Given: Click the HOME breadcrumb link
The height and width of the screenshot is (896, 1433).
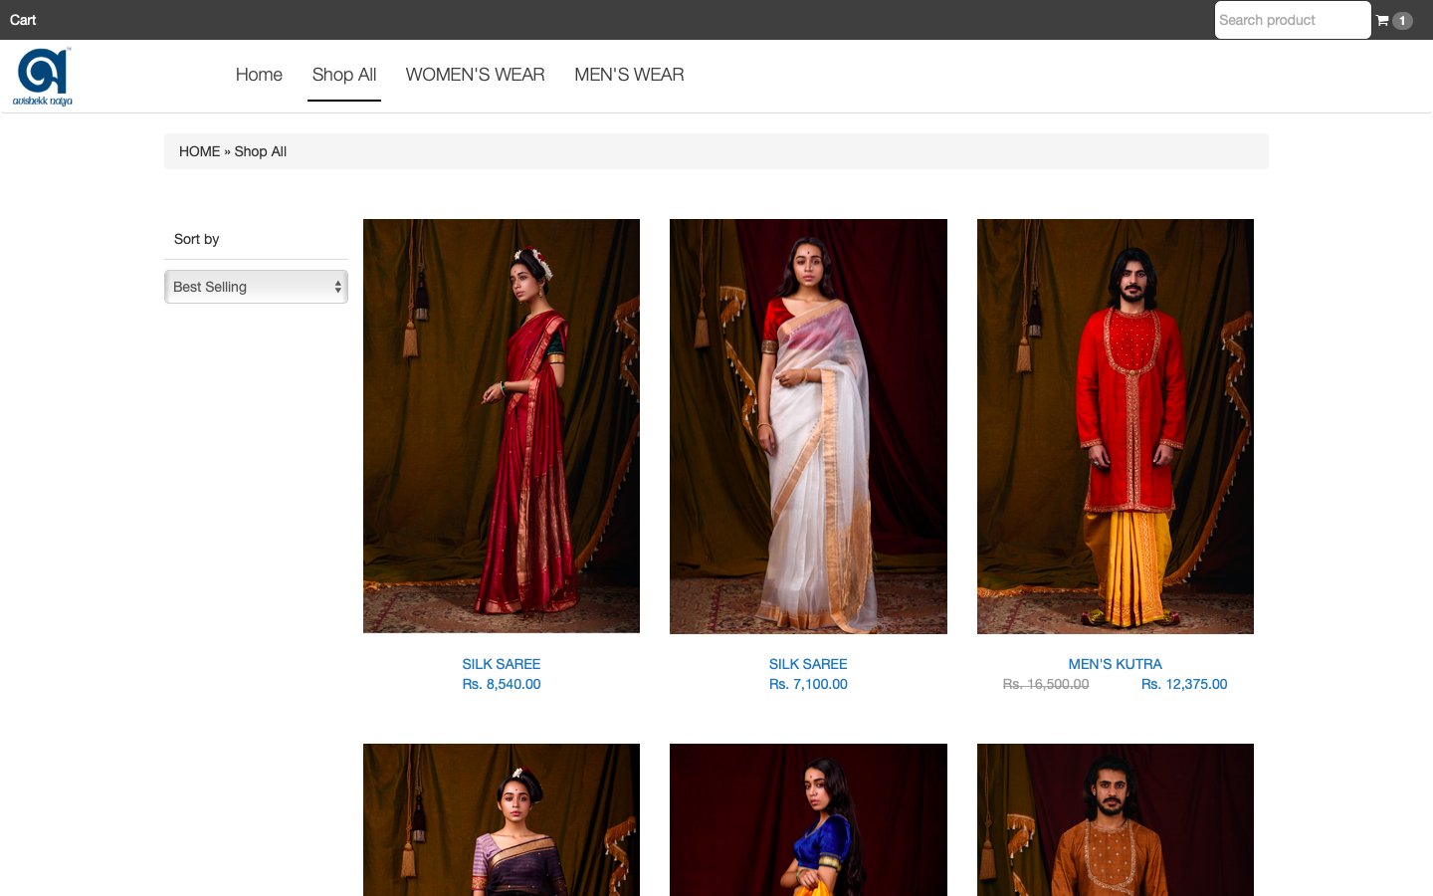Looking at the screenshot, I should [x=199, y=151].
